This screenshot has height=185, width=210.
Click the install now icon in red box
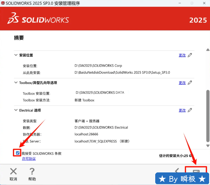click(196, 171)
